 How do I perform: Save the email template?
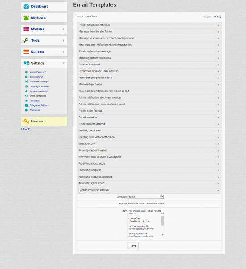tap(133, 246)
